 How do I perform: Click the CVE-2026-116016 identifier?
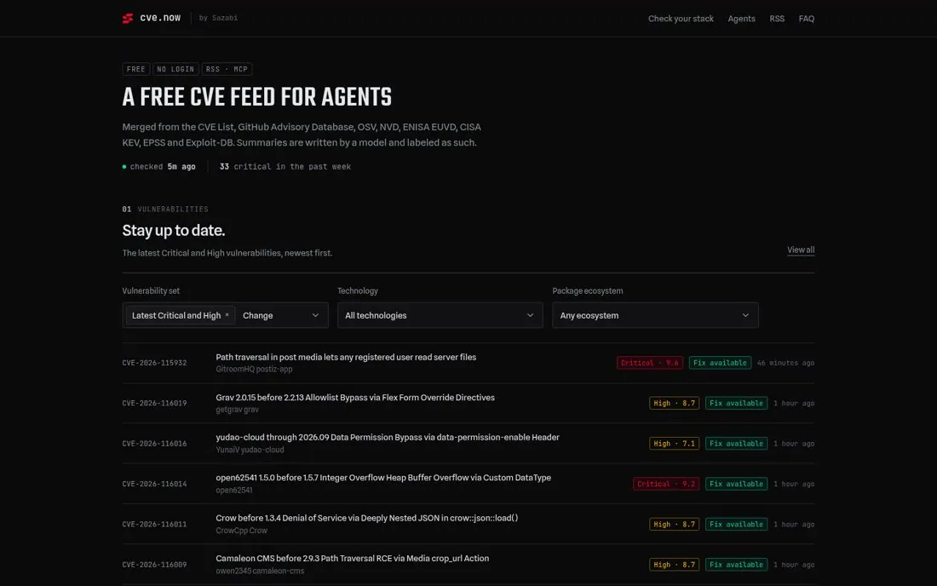point(154,444)
